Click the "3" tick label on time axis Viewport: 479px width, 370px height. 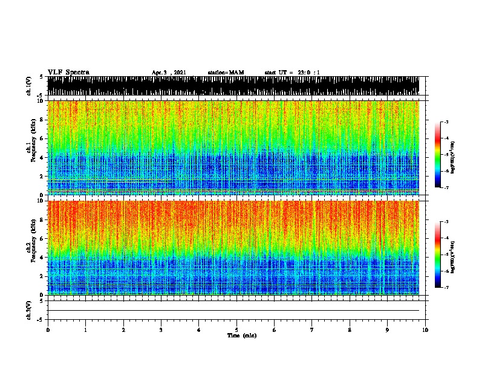161,330
